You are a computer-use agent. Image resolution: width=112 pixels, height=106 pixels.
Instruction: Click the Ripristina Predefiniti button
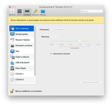click(x=91, y=82)
